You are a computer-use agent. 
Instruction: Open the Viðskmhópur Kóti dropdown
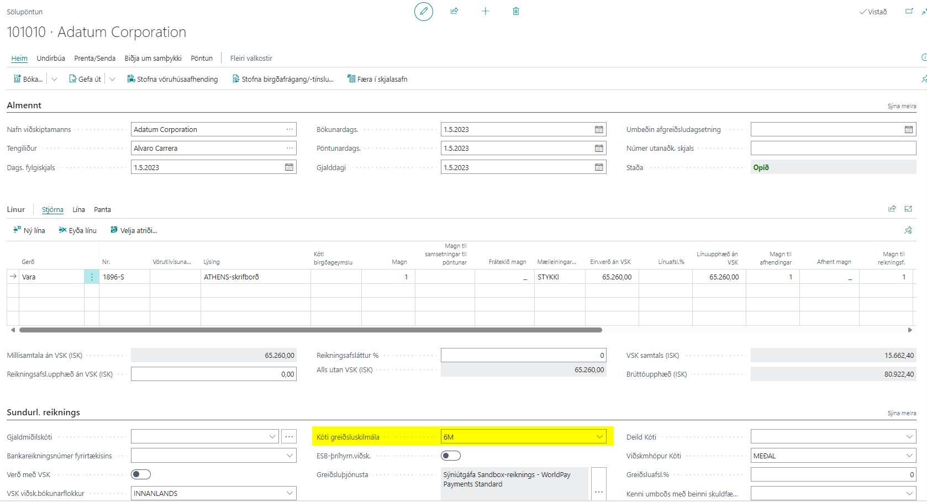(x=909, y=456)
